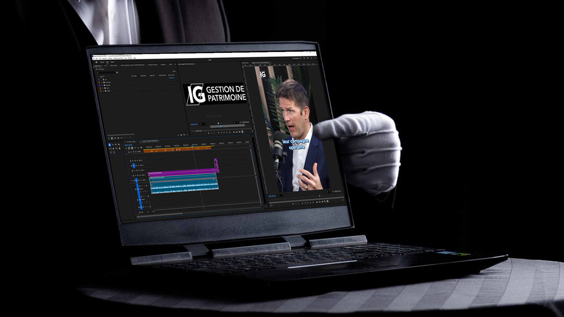The width and height of the screenshot is (564, 317).
Task: Click the Export workspace button
Action: click(x=112, y=62)
